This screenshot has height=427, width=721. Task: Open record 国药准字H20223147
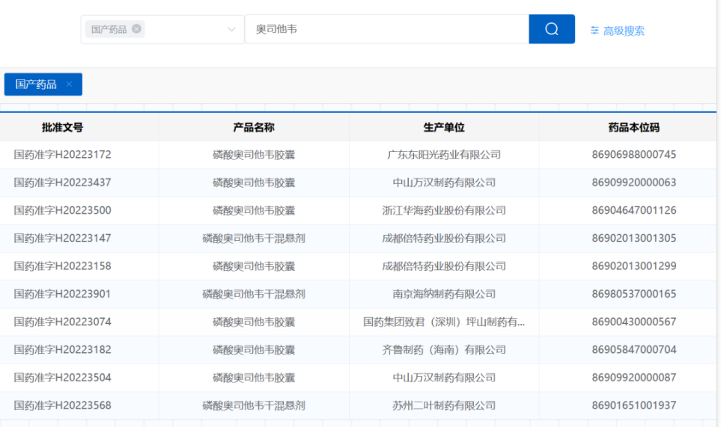pos(63,238)
